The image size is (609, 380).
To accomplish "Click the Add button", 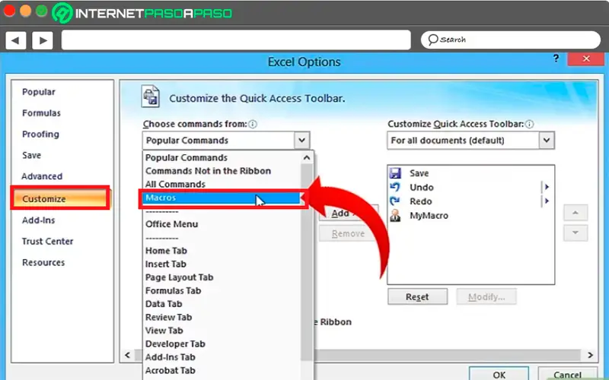I will 348,213.
